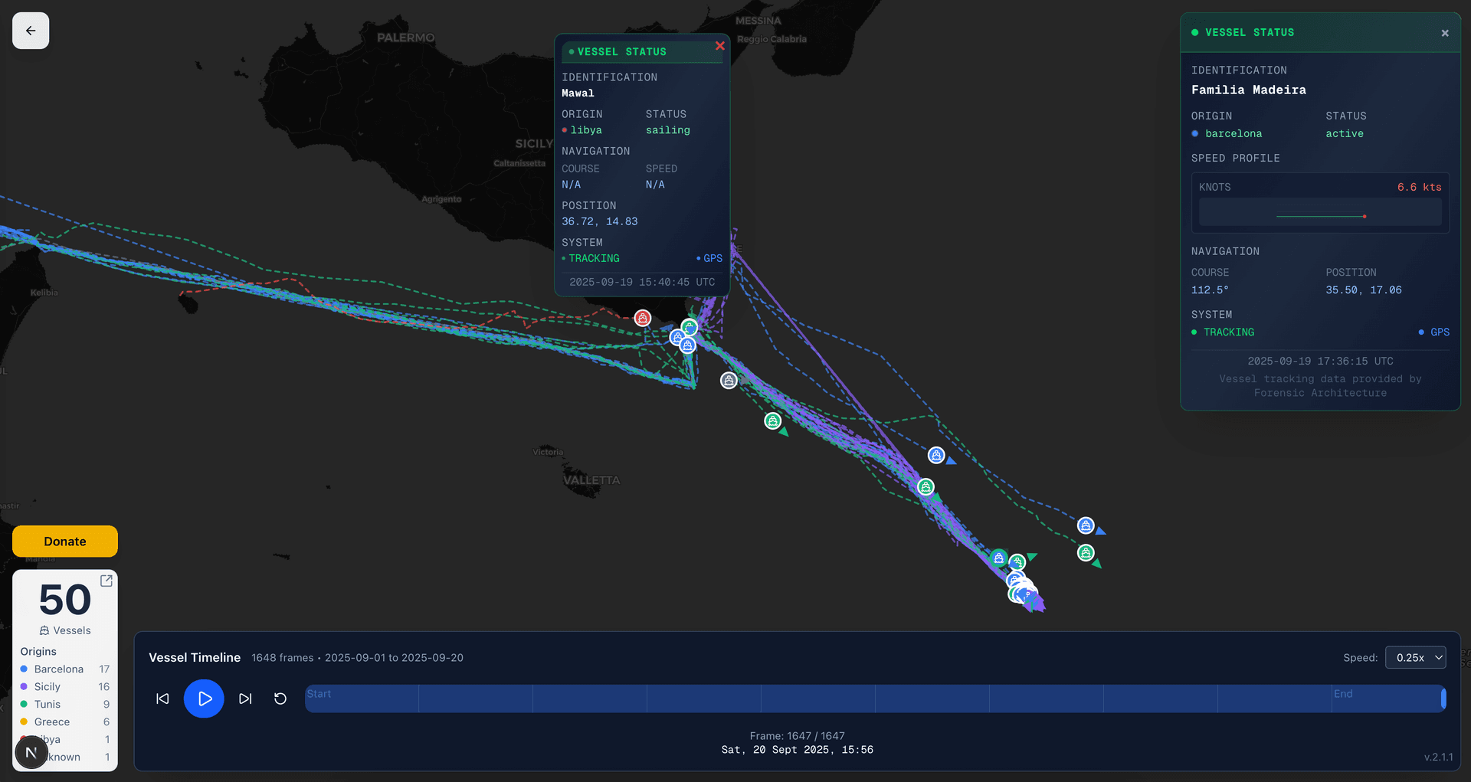Viewport: 1471px width, 782px height.
Task: Toggle the Sicily origin filter
Action: click(48, 686)
